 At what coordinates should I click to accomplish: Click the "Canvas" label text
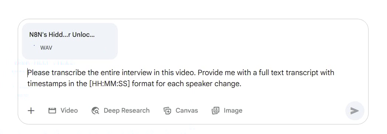186,111
